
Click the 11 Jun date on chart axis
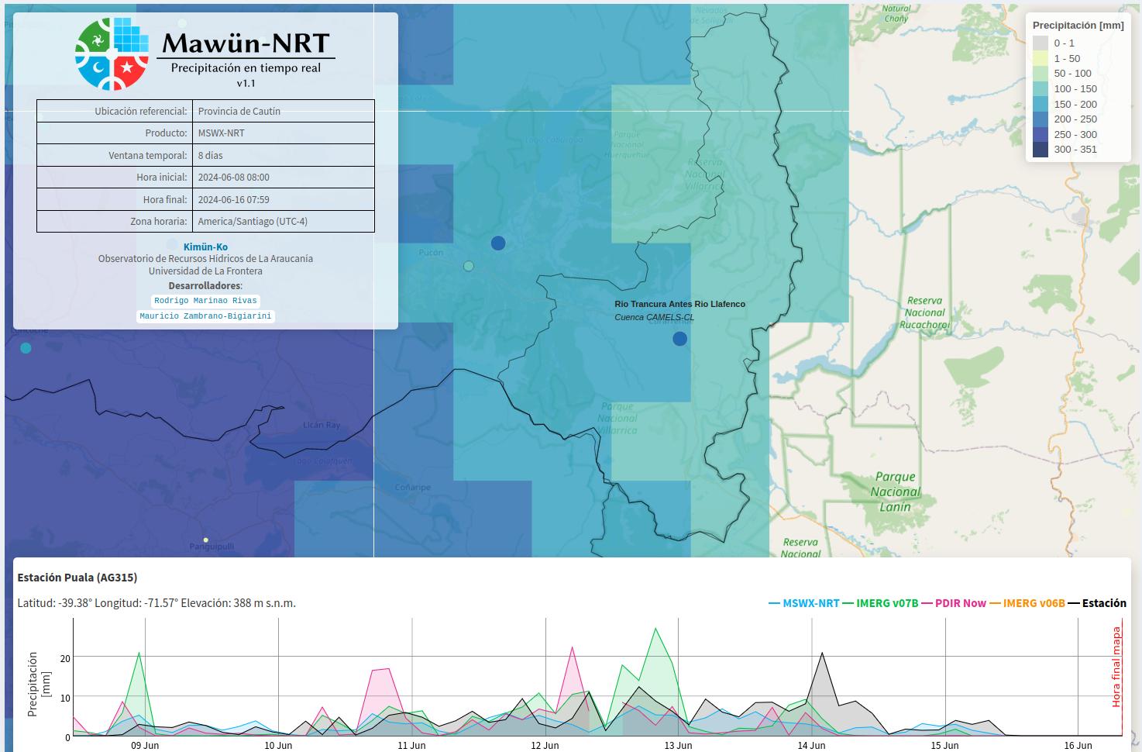pyautogui.click(x=411, y=746)
